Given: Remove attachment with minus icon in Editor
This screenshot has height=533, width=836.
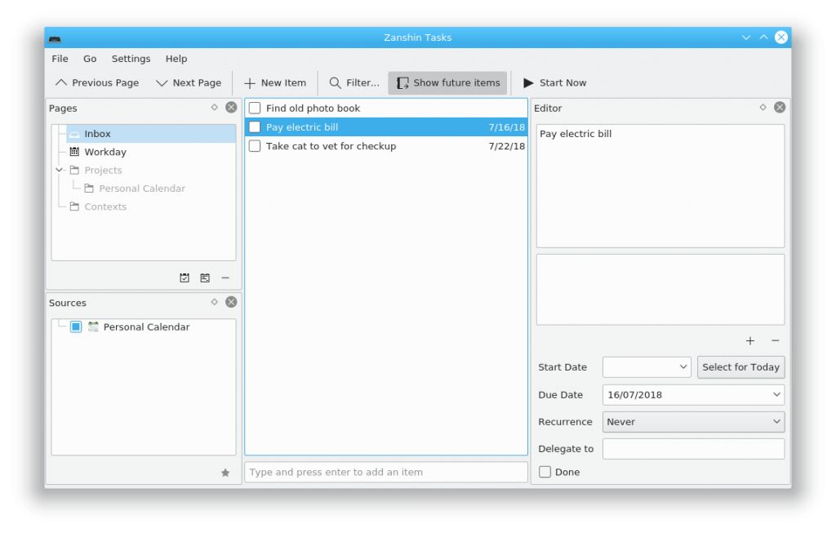Looking at the screenshot, I should (x=776, y=340).
